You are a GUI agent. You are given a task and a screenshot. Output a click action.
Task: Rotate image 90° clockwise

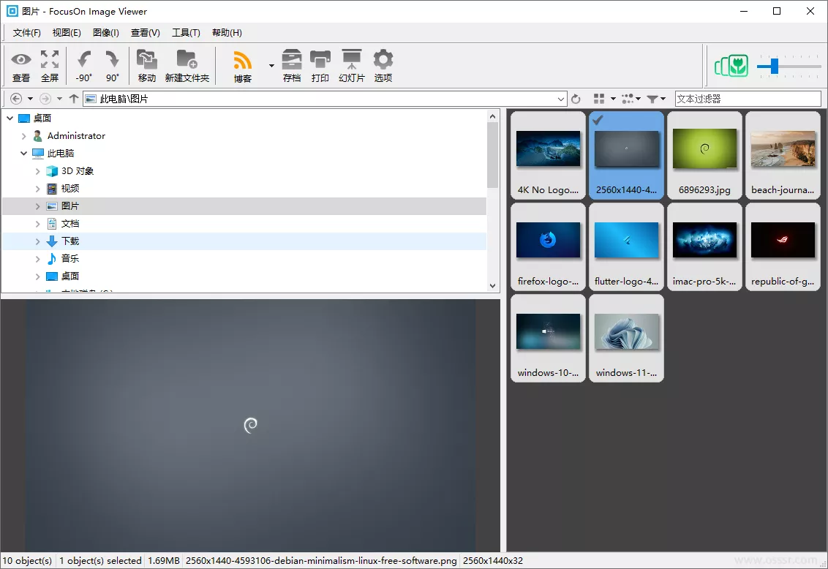112,66
